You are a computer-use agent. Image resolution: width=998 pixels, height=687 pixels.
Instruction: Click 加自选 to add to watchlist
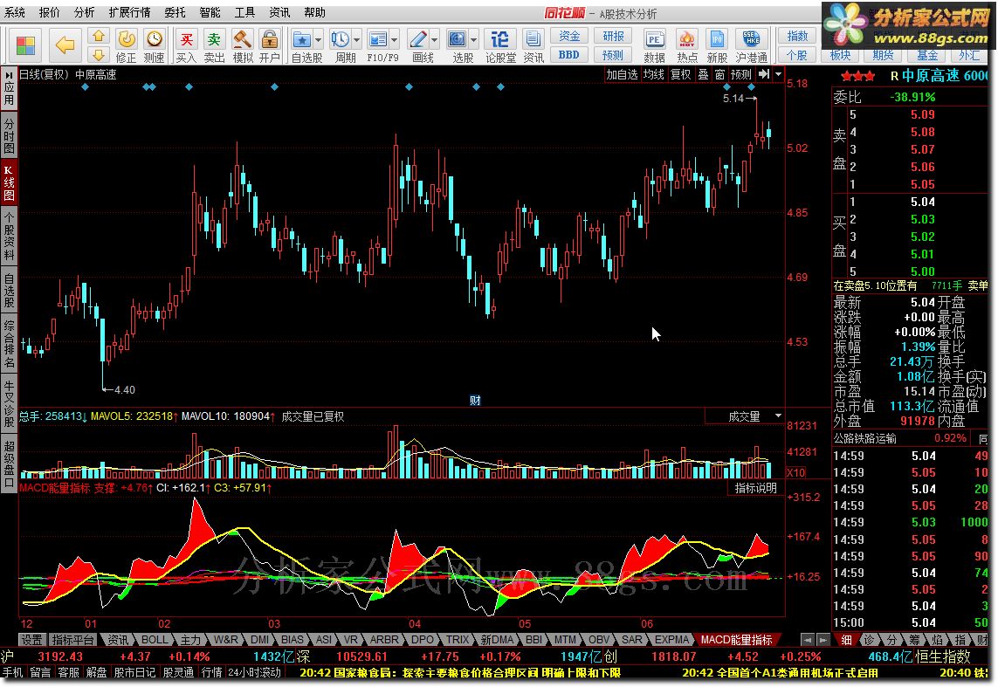[x=622, y=74]
